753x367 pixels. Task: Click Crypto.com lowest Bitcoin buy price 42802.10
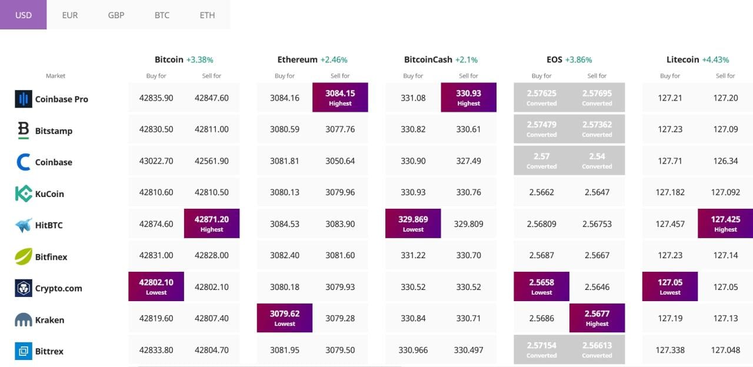tap(156, 286)
